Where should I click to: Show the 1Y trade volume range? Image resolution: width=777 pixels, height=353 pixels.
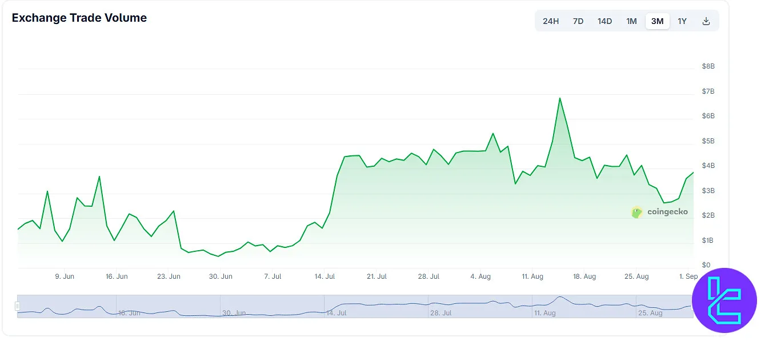pos(682,21)
